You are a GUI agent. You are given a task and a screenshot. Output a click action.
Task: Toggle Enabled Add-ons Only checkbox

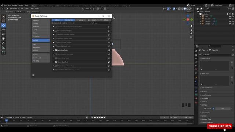53,23
